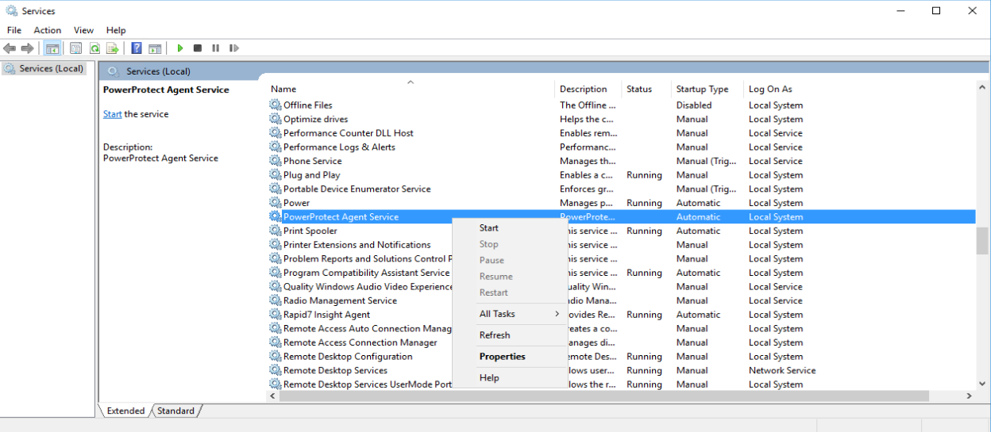Choose Start from the context menu
The width and height of the screenshot is (991, 432).
[489, 228]
